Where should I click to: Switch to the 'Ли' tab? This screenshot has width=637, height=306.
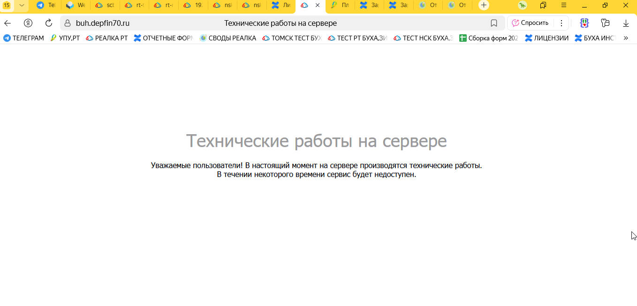tap(281, 5)
